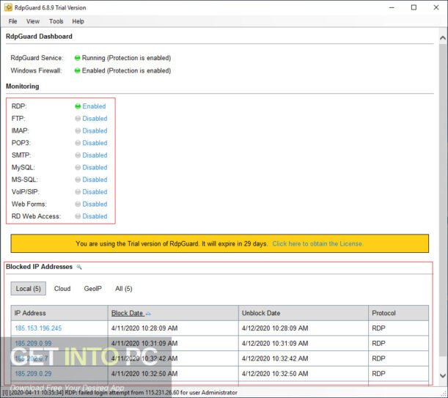Select unblock date 4/12/2020 10:32:42 AM cell
This screenshot has height=398, width=448.
click(x=304, y=358)
